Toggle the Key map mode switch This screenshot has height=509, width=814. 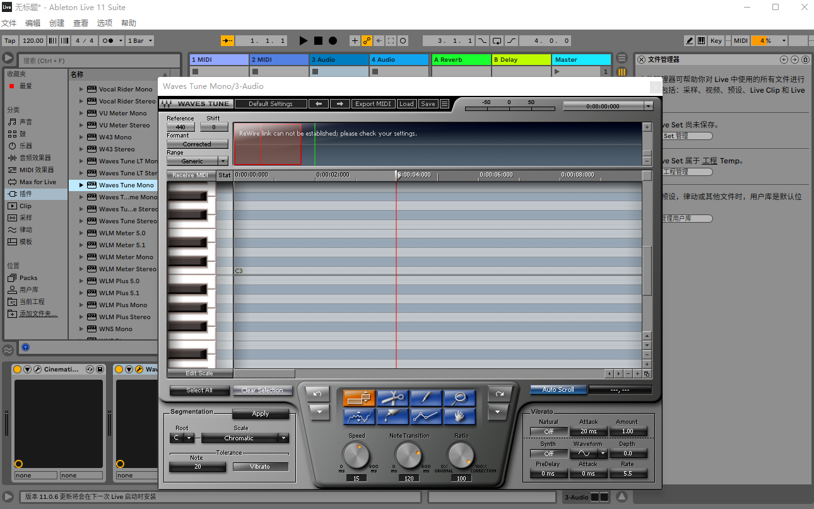(716, 40)
